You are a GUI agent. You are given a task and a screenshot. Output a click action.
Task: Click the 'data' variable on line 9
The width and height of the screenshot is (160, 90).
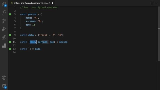coord(31,35)
